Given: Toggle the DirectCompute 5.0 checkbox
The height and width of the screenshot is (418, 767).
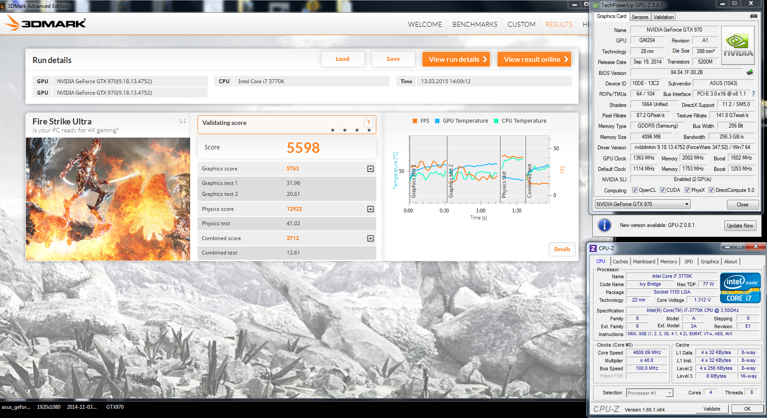Looking at the screenshot, I should coord(711,190).
